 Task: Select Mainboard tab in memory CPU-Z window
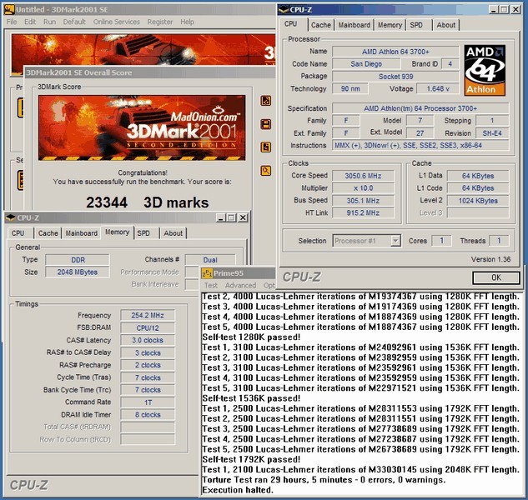[81, 233]
